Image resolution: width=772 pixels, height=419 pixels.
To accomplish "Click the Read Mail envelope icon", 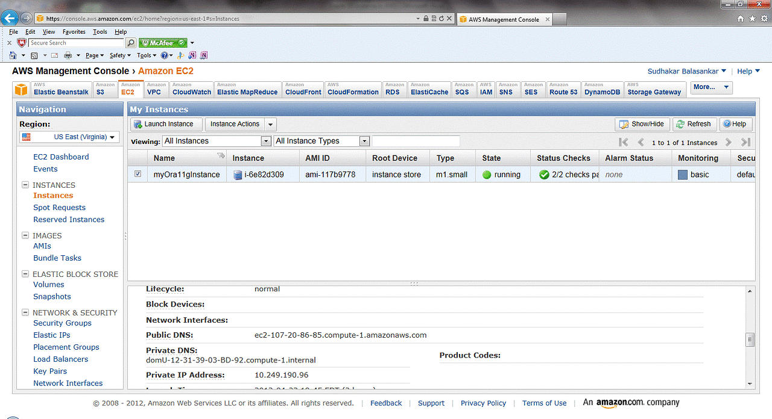I will point(54,55).
